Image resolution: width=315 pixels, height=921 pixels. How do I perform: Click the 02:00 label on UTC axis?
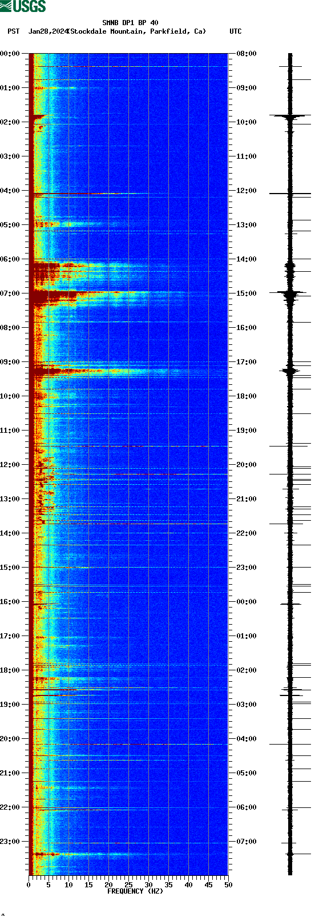[247, 670]
